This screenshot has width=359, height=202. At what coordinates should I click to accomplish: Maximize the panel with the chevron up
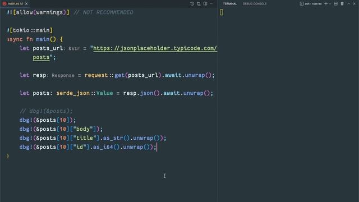pyautogui.click(x=349, y=4)
